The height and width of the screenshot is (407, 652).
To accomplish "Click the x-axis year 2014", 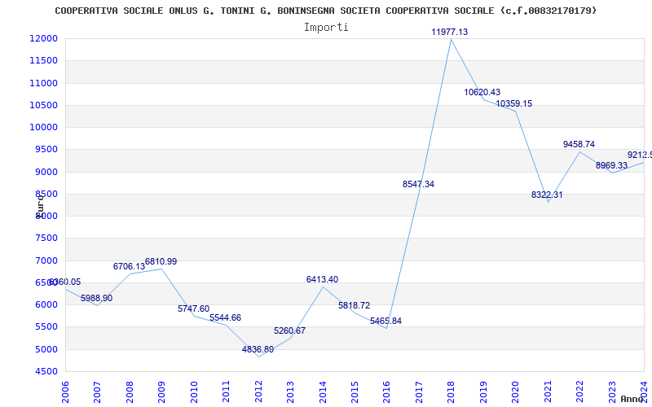I will (323, 392).
